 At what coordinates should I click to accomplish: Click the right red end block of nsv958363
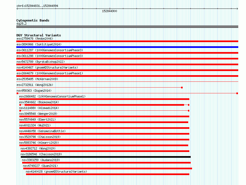point(237,93)
